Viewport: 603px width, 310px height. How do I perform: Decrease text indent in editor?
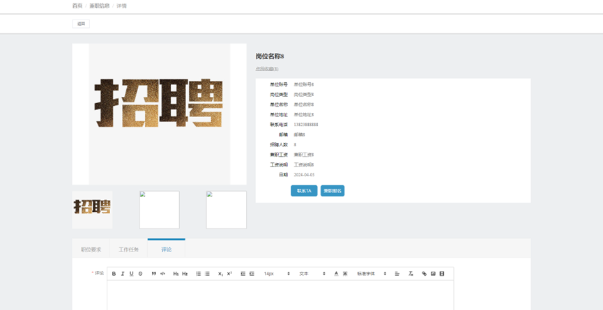[243, 274]
